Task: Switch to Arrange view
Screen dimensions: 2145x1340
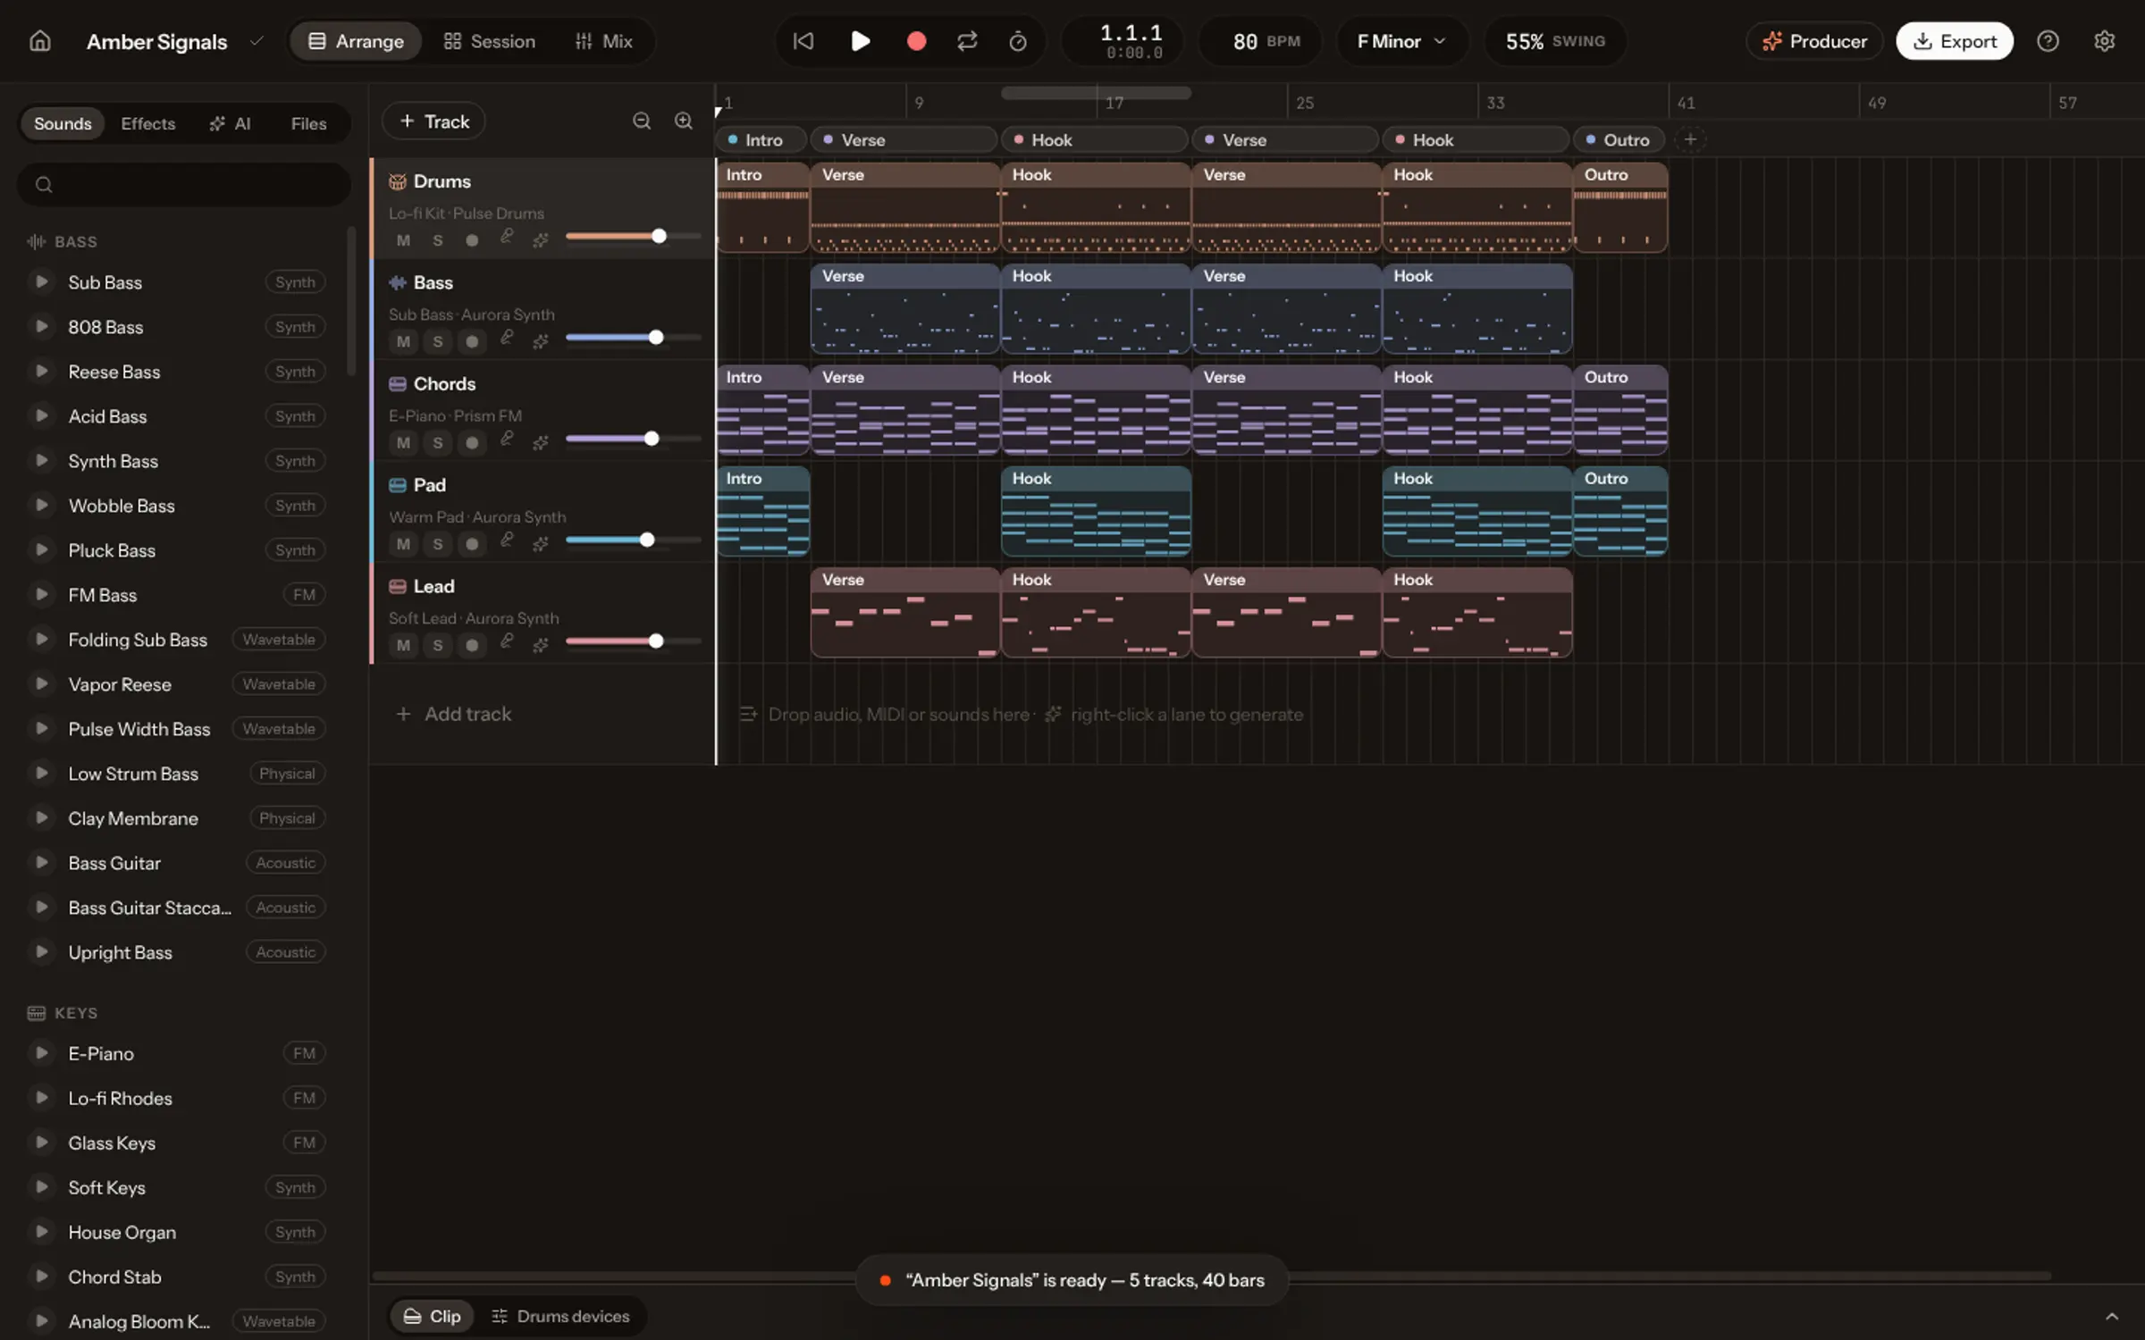Action: pyautogui.click(x=356, y=41)
